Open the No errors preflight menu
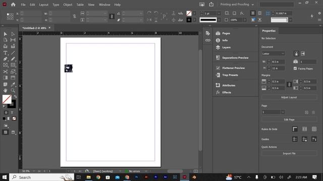Viewport: 323px width, 181px height. 146,171
